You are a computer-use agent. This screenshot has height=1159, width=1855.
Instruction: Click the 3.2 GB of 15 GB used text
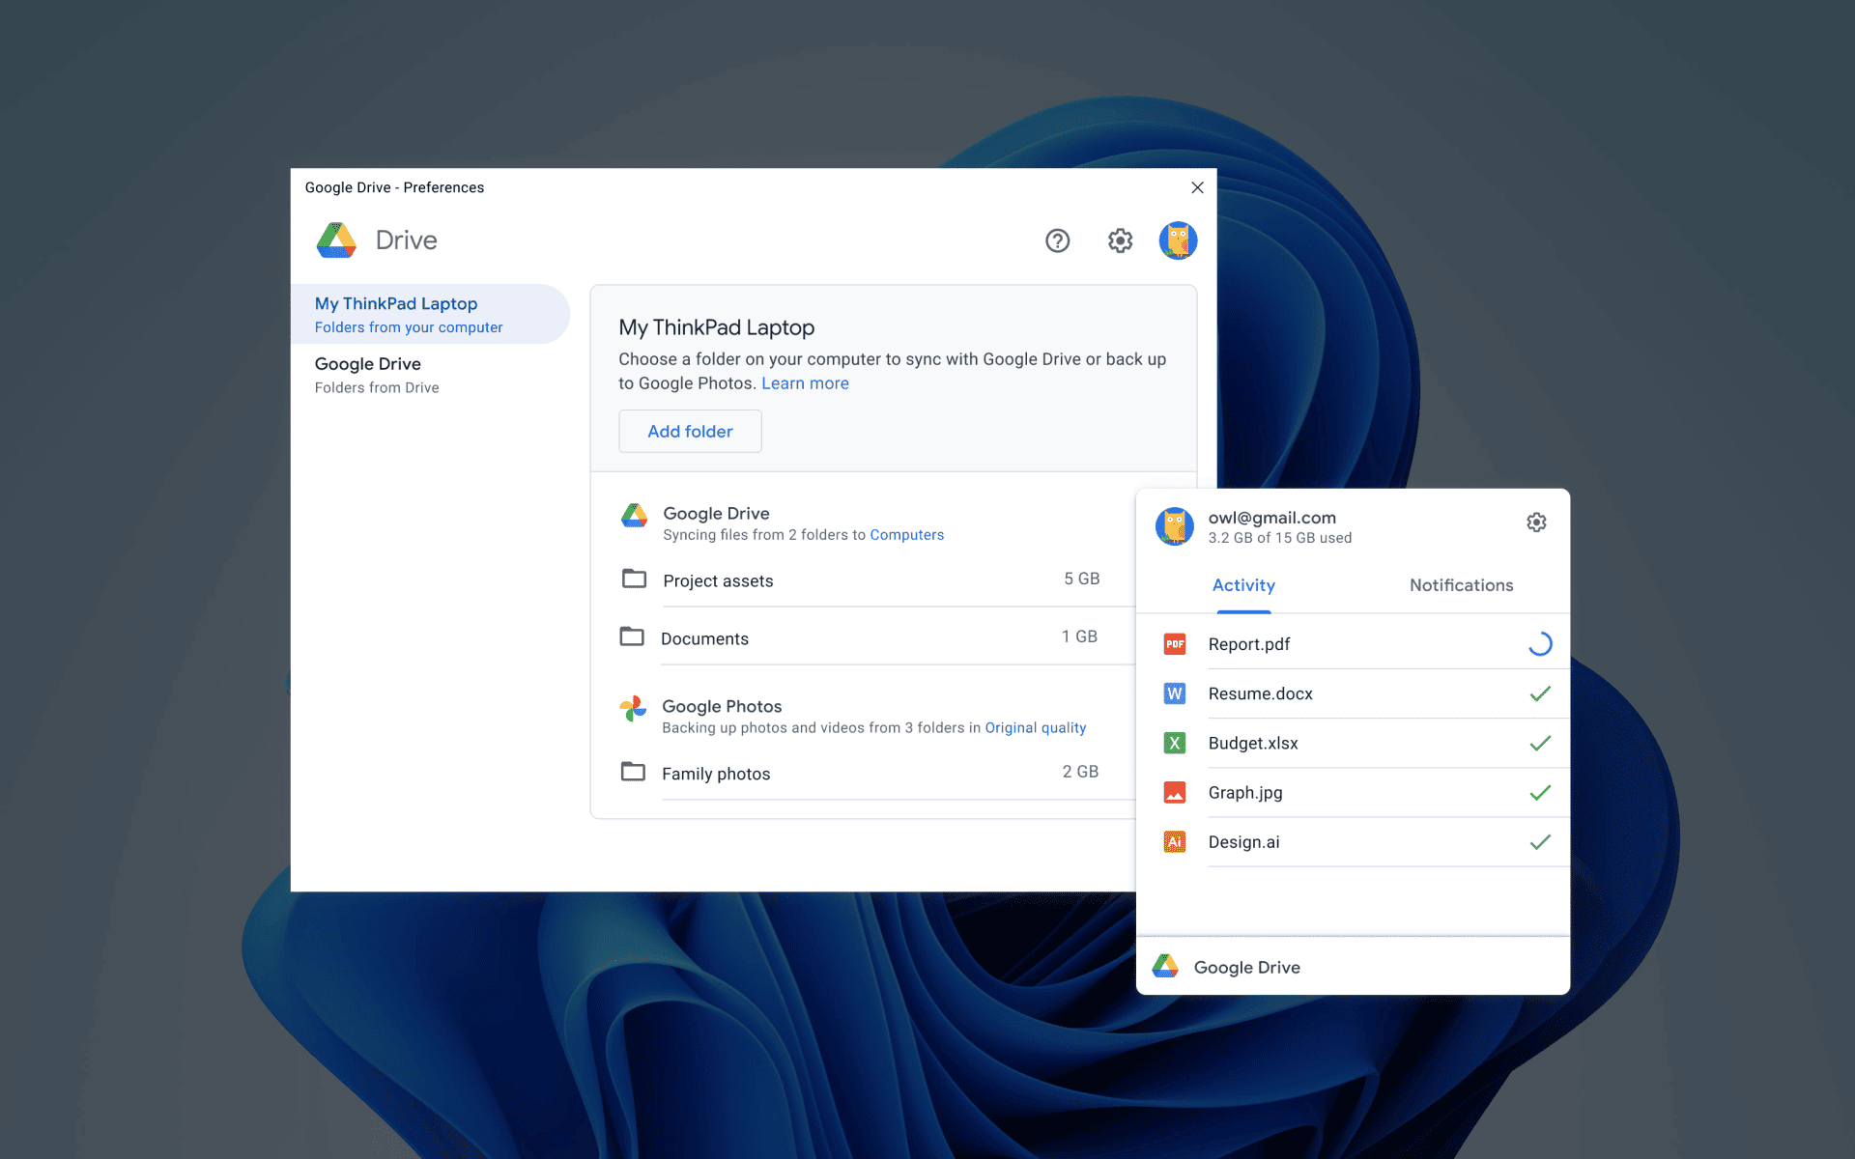[1279, 538]
